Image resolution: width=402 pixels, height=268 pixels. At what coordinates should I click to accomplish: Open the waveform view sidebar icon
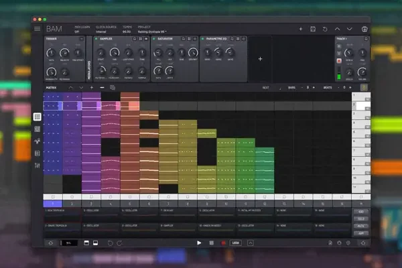38,141
